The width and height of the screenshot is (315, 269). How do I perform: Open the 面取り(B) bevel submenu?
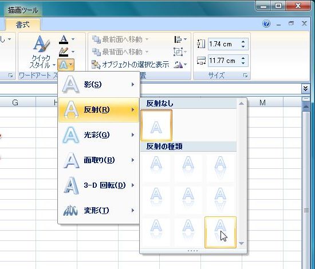click(99, 160)
